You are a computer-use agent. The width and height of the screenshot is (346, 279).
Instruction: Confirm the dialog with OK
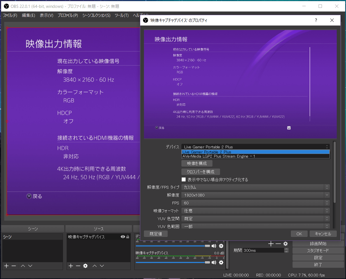(x=299, y=234)
